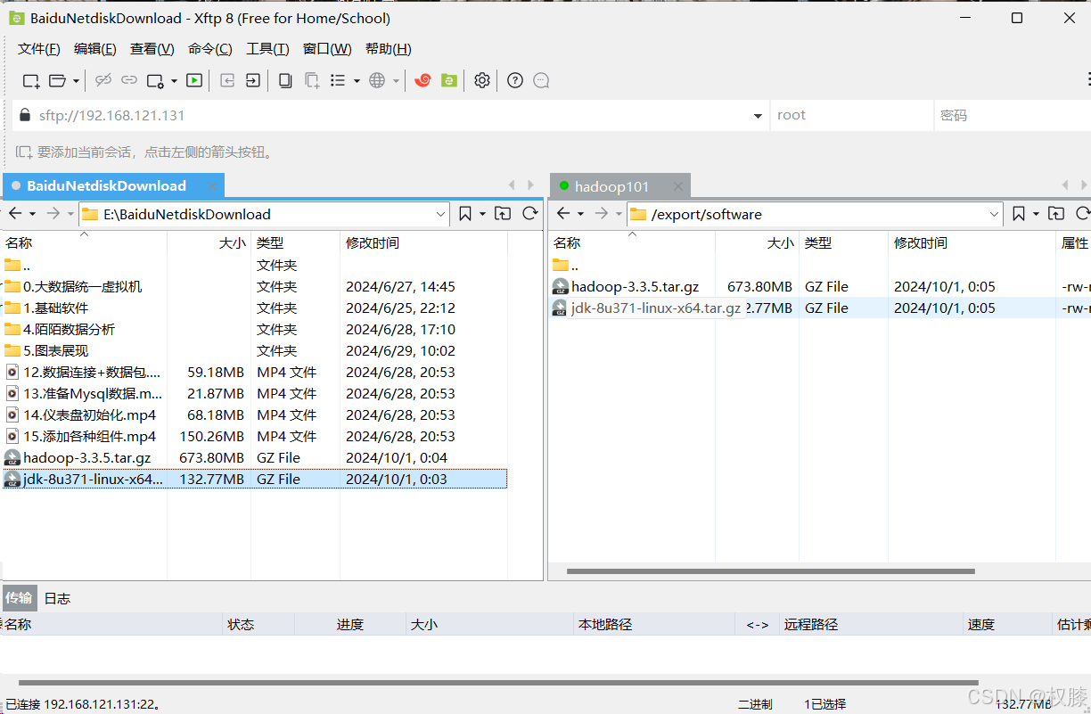Go forward in the remote hadoop101 pane
Viewport: 1091px width, 714px height.
pyautogui.click(x=602, y=214)
